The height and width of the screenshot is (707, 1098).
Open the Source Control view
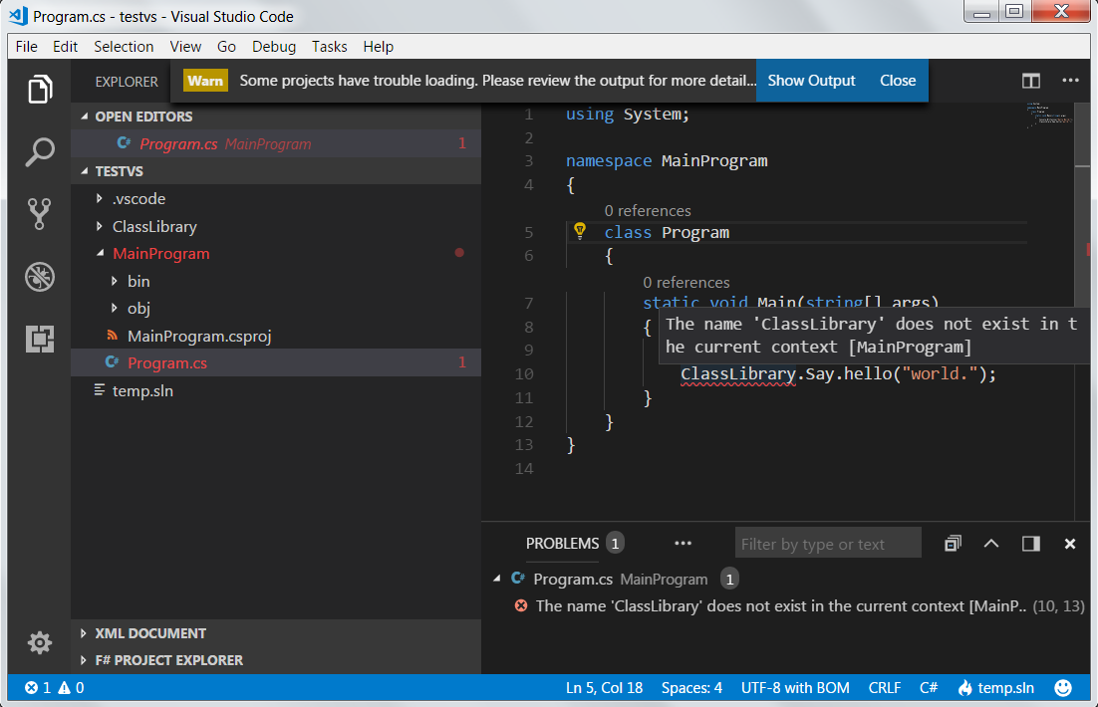(40, 214)
